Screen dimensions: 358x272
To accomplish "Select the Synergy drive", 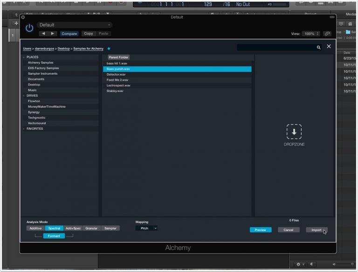I will (x=34, y=112).
